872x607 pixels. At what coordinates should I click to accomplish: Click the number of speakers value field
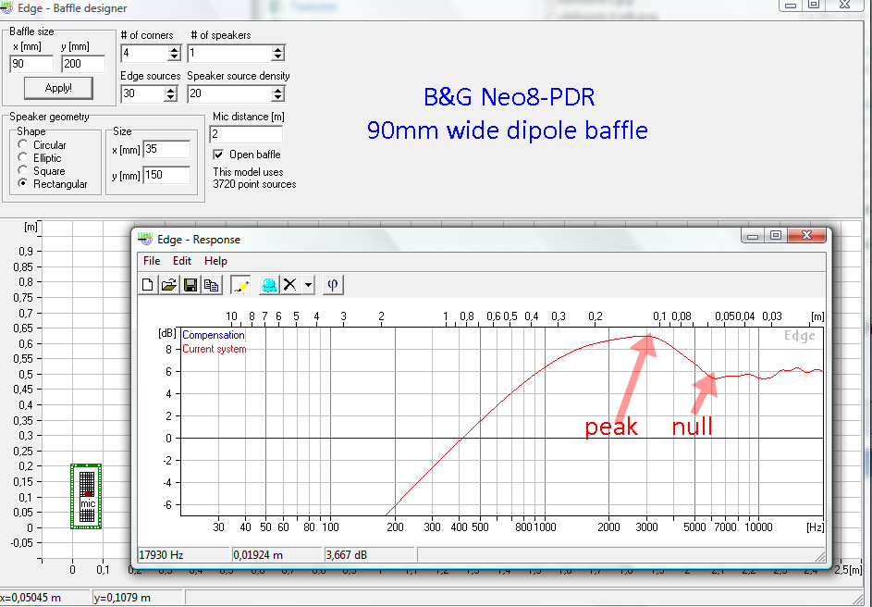pyautogui.click(x=229, y=54)
